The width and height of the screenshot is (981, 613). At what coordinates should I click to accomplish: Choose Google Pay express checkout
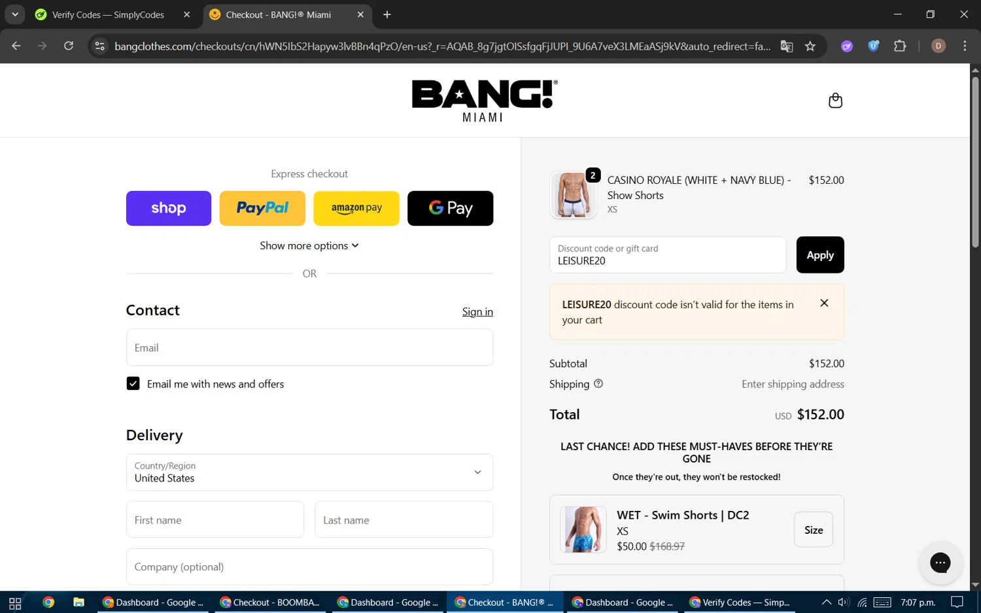coord(451,208)
